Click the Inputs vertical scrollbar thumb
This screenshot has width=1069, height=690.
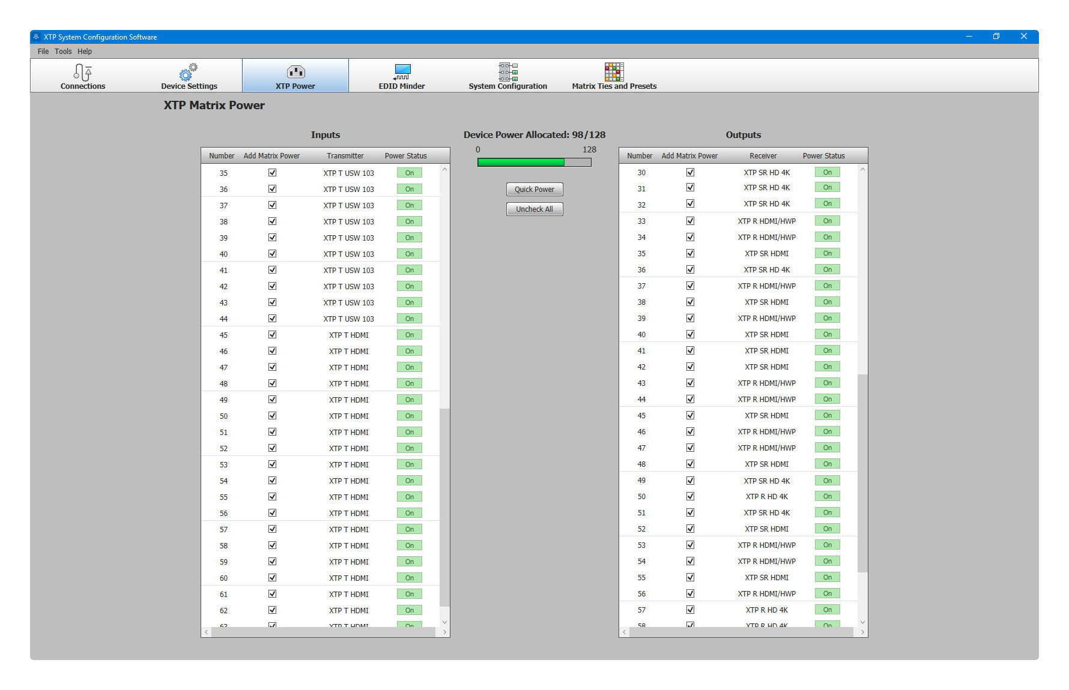click(x=444, y=508)
